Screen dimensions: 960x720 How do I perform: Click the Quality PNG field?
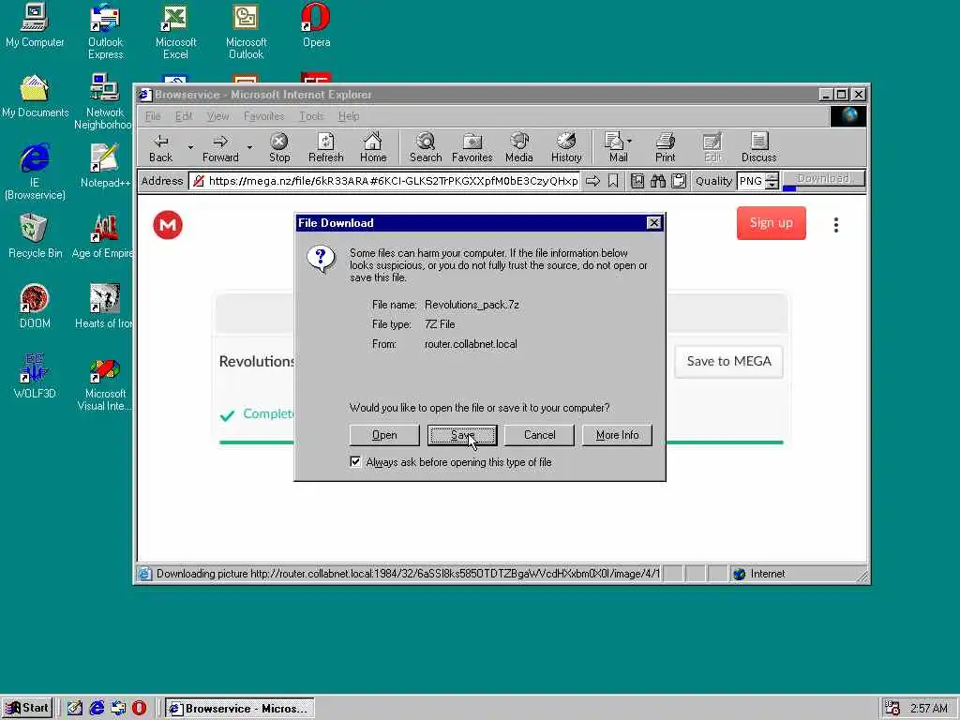(x=751, y=181)
